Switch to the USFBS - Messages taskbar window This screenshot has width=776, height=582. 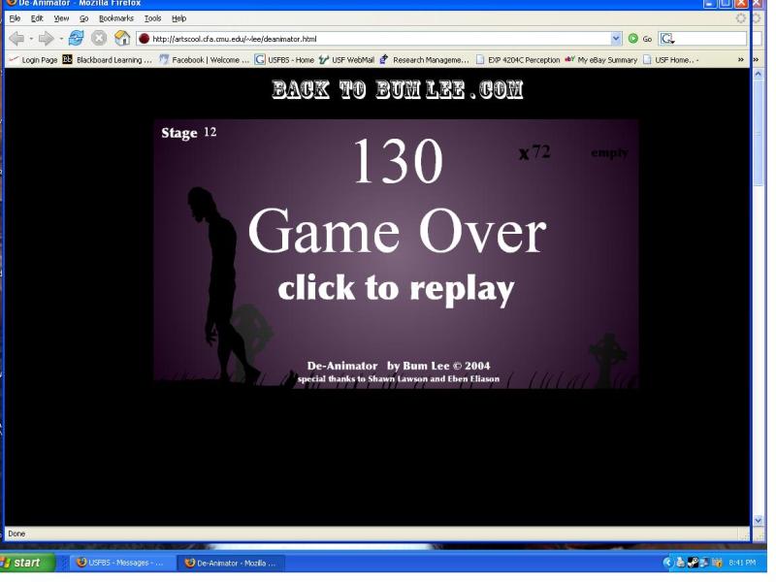pos(121,563)
